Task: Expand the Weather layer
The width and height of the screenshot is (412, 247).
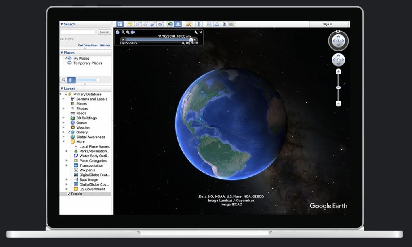Action: tap(63, 127)
